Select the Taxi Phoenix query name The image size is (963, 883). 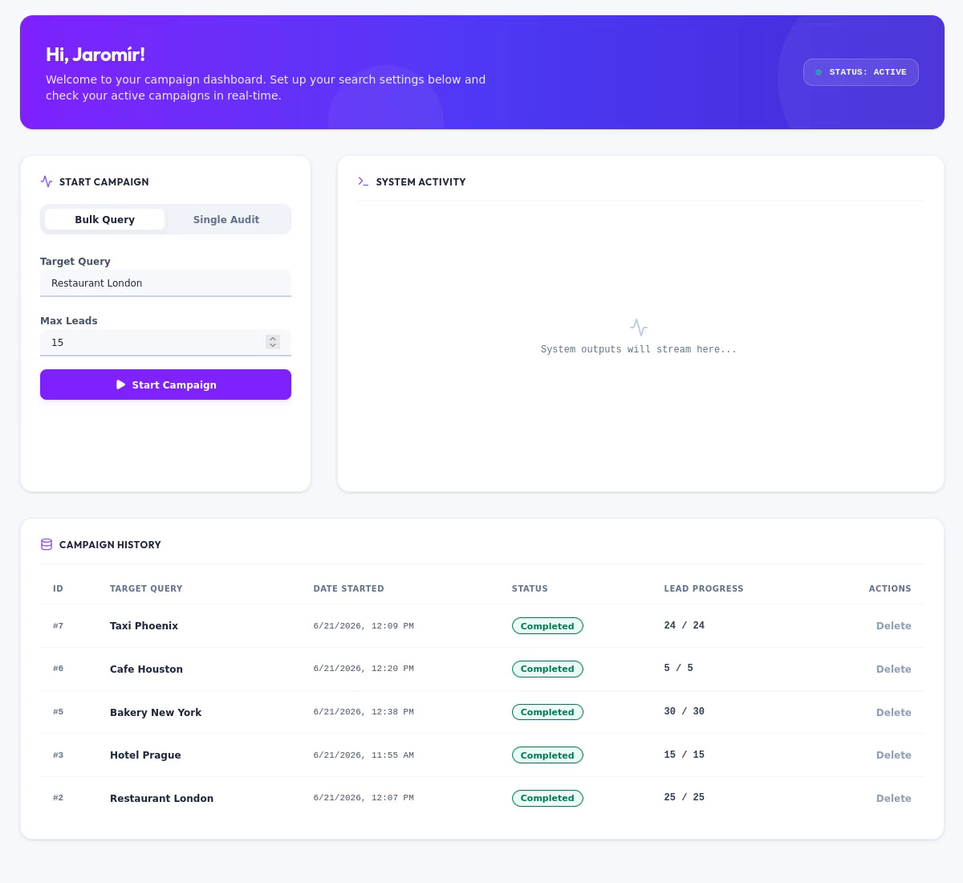coord(144,626)
